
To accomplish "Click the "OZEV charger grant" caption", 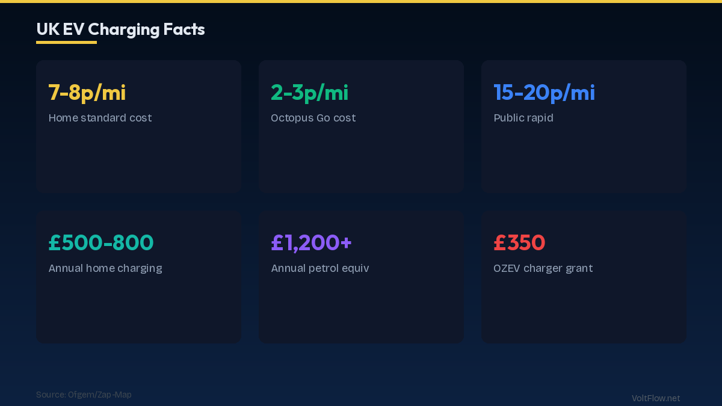I will pyautogui.click(x=543, y=268).
